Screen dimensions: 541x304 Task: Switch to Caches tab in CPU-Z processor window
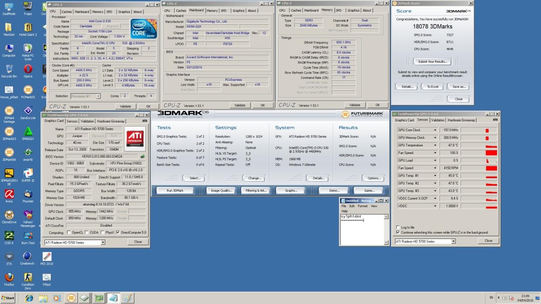pos(67,12)
